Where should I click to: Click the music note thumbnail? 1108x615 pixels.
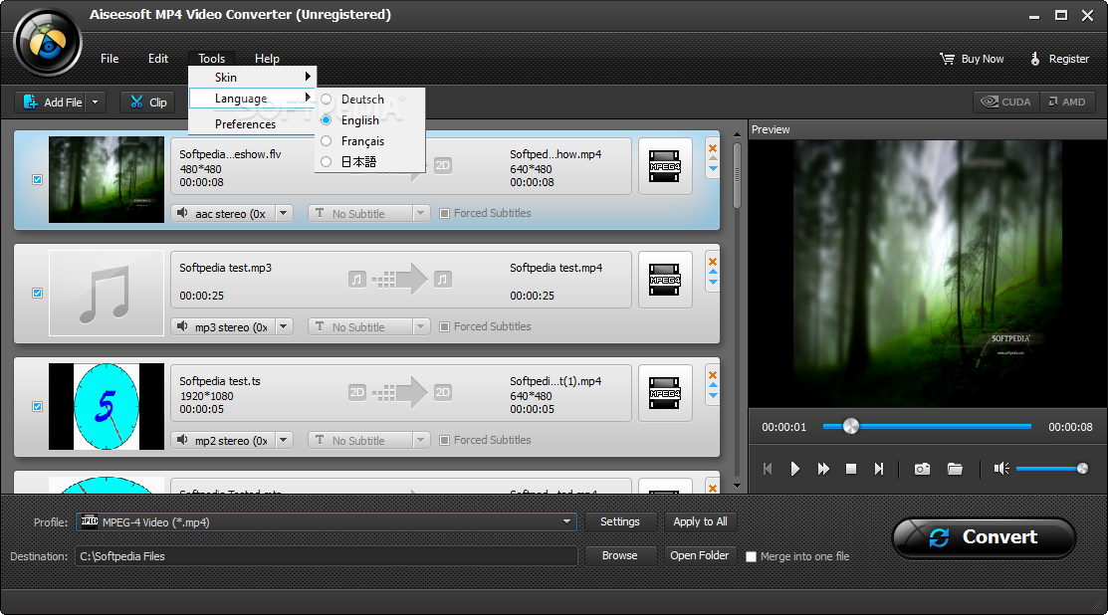tap(106, 293)
